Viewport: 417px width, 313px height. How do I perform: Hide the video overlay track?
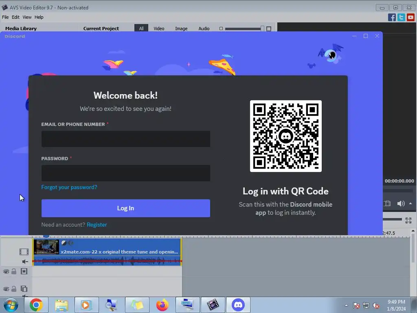[x=6, y=289]
